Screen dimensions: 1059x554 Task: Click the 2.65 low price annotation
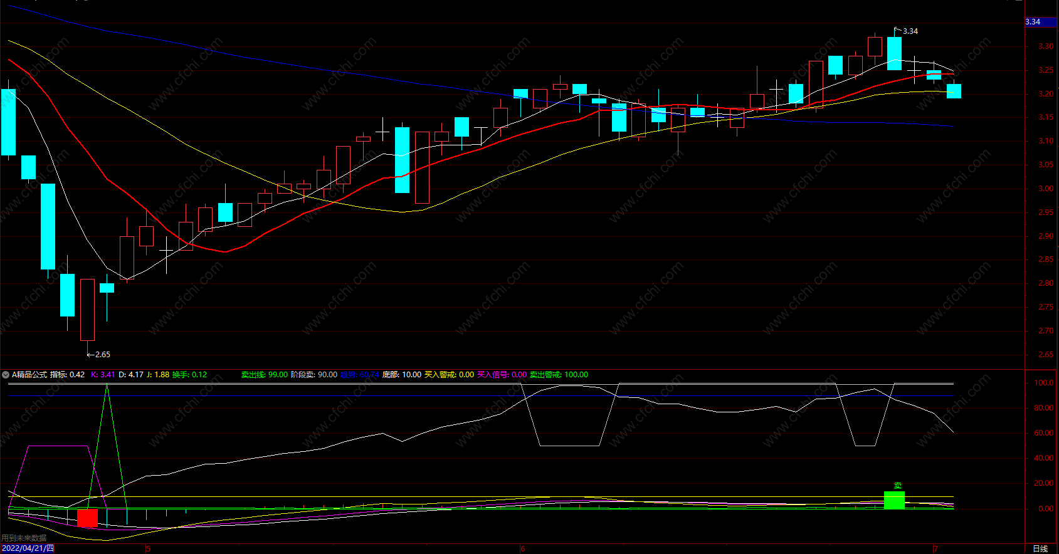tap(102, 355)
